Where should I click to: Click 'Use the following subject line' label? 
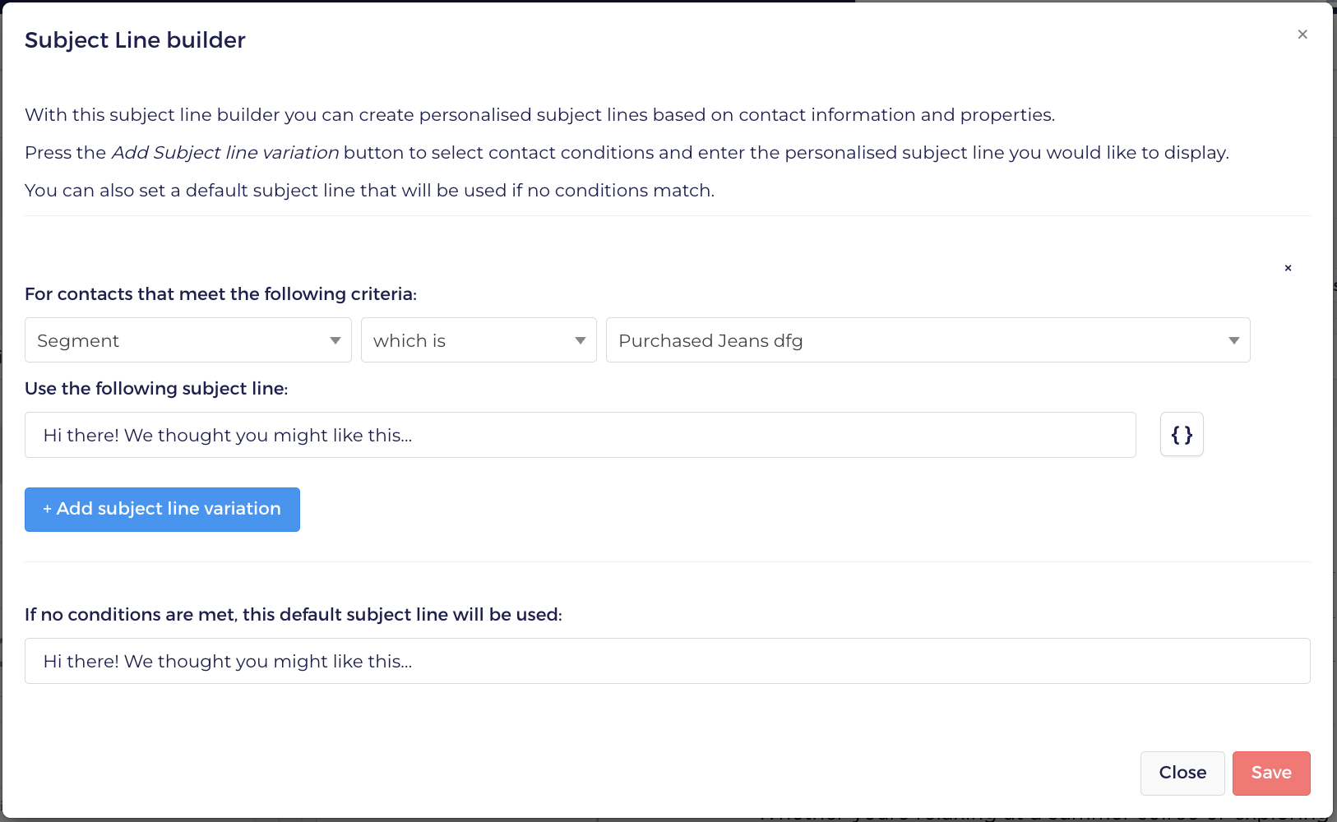point(156,389)
